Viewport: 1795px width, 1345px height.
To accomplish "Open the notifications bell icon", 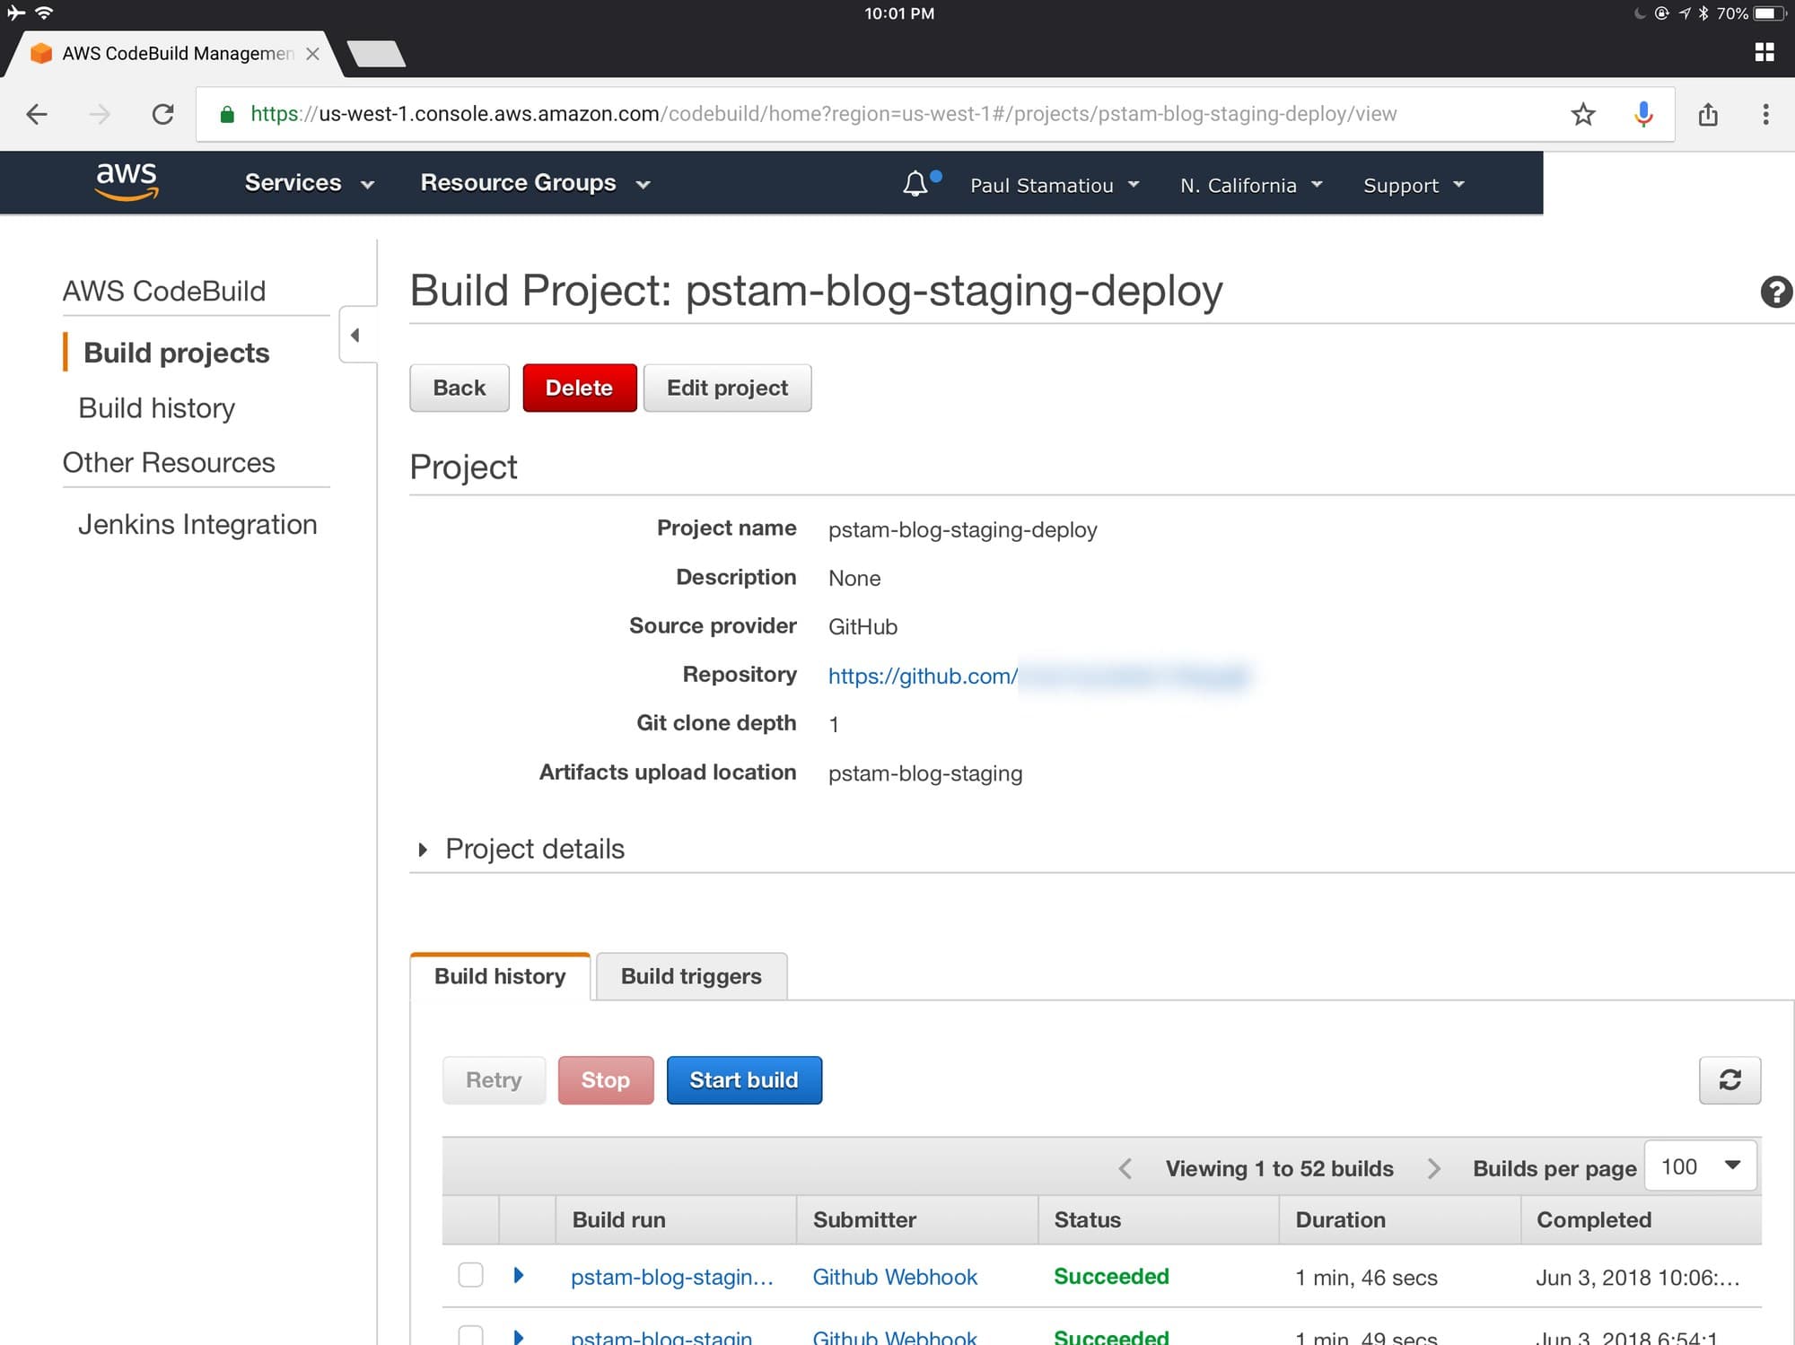I will (915, 184).
